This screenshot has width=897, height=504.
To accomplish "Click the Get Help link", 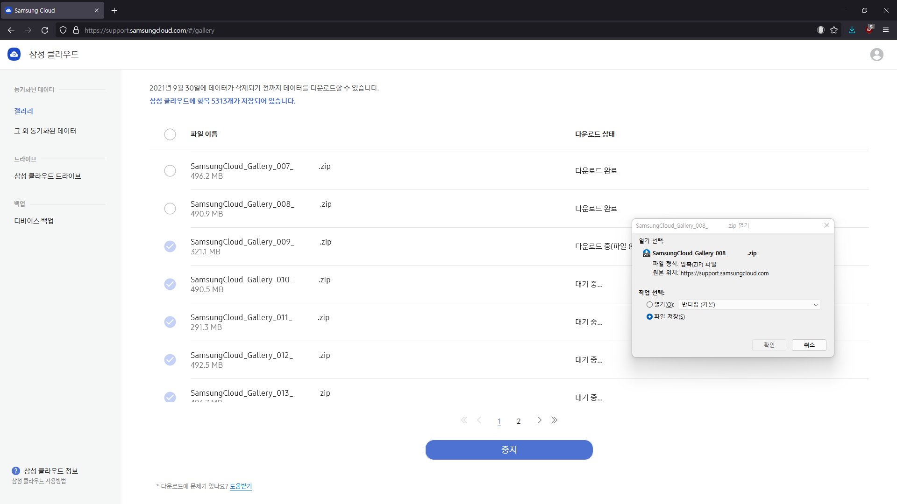I will pyautogui.click(x=241, y=486).
